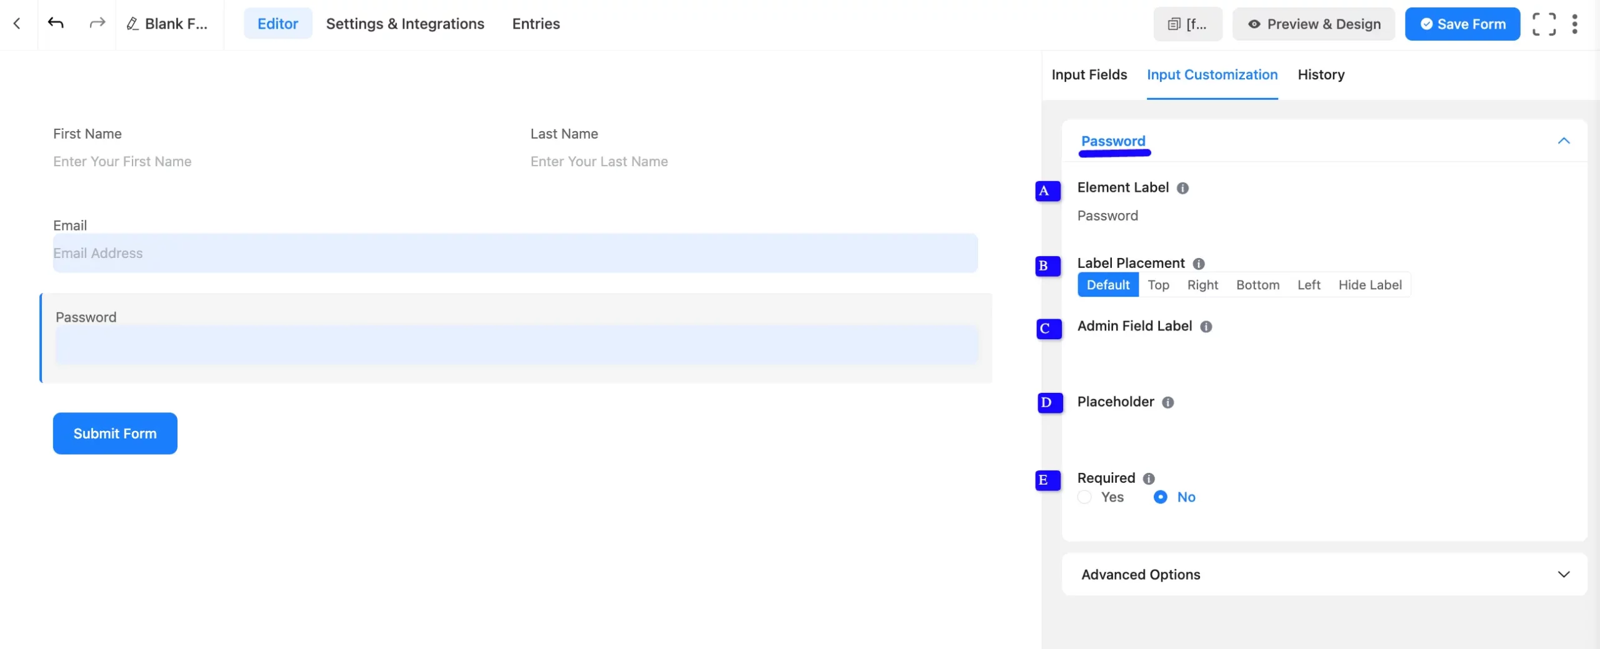1600x649 pixels.
Task: Select Yes for the Required option
Action: pyautogui.click(x=1083, y=497)
